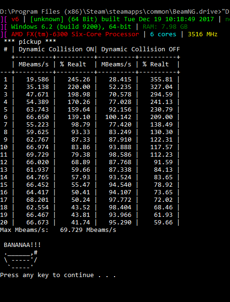Click the value '93.33' in row 8
The image size is (230, 302).
pos(81,132)
